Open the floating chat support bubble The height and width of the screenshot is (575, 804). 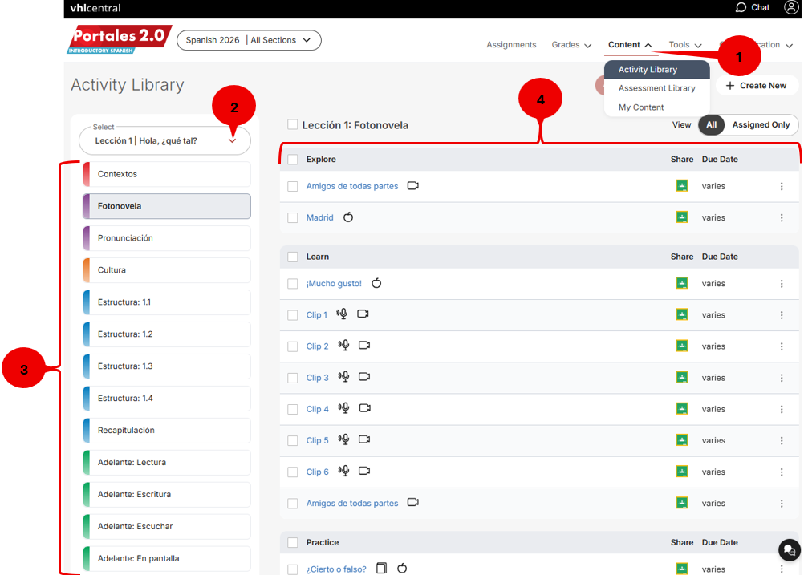pos(789,550)
